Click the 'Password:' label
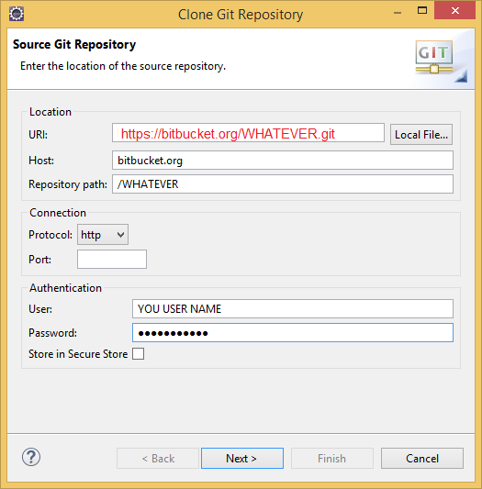This screenshot has width=482, height=489. [x=52, y=333]
